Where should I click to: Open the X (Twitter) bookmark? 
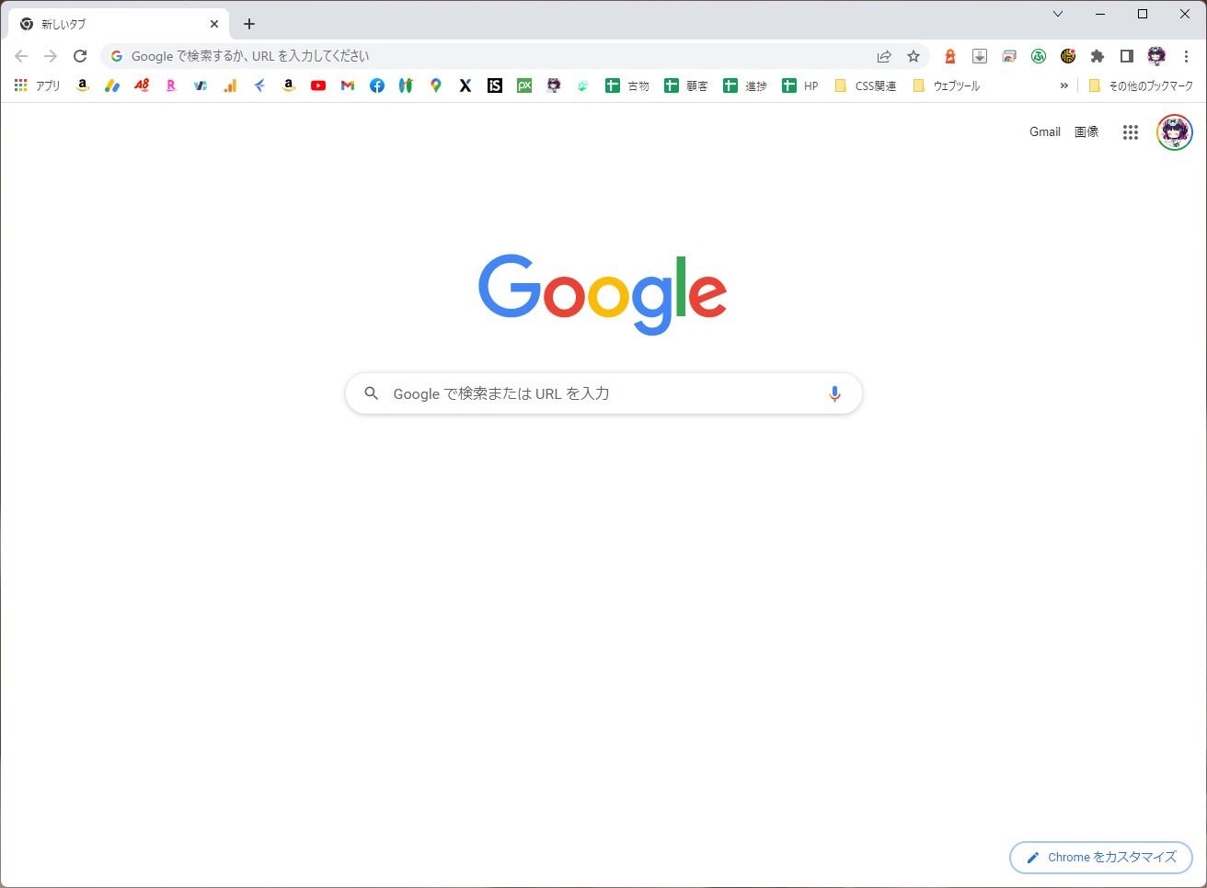tap(466, 85)
